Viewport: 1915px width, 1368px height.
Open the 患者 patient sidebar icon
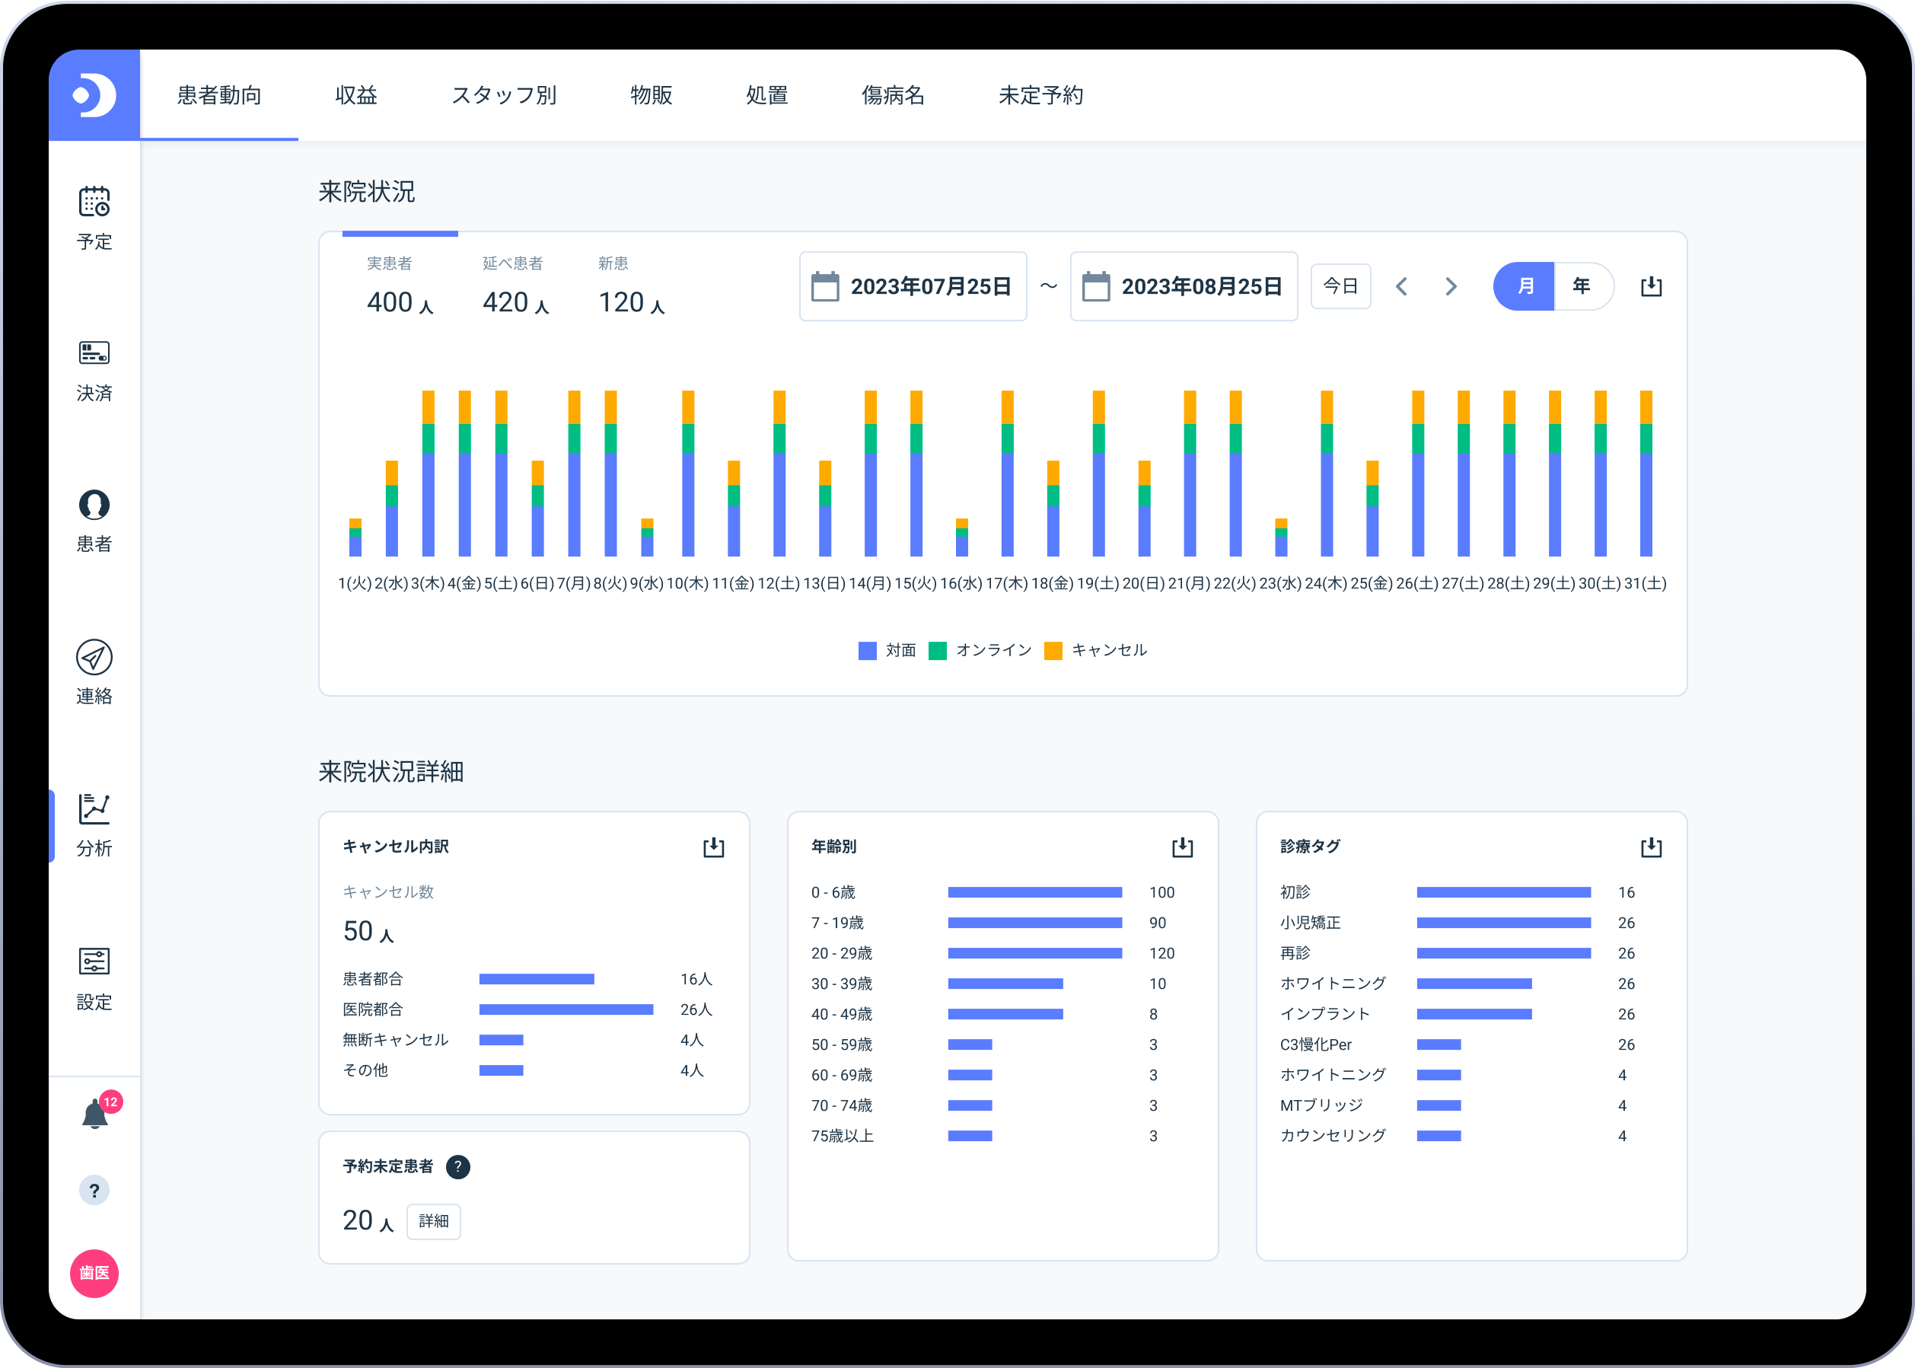click(94, 505)
